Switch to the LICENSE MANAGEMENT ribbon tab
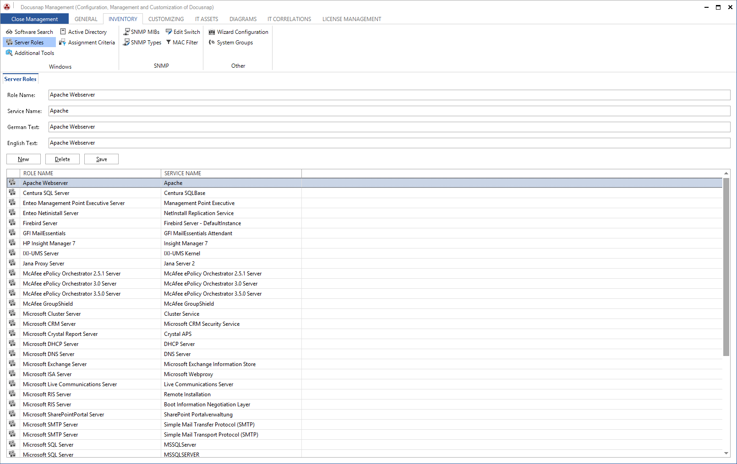Viewport: 737px width, 464px height. pos(352,19)
